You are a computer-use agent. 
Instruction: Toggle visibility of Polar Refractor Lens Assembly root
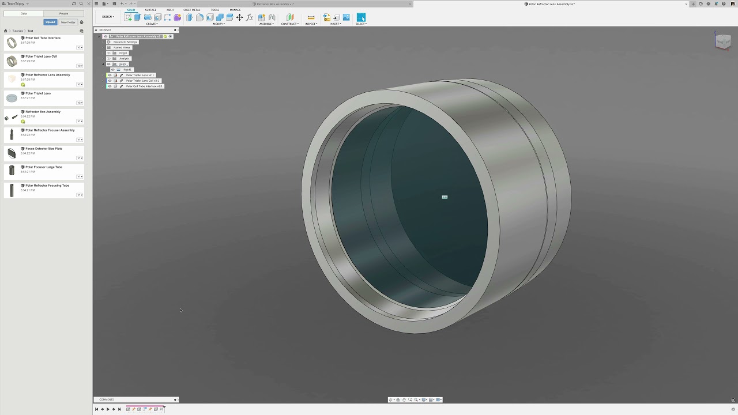click(x=106, y=36)
